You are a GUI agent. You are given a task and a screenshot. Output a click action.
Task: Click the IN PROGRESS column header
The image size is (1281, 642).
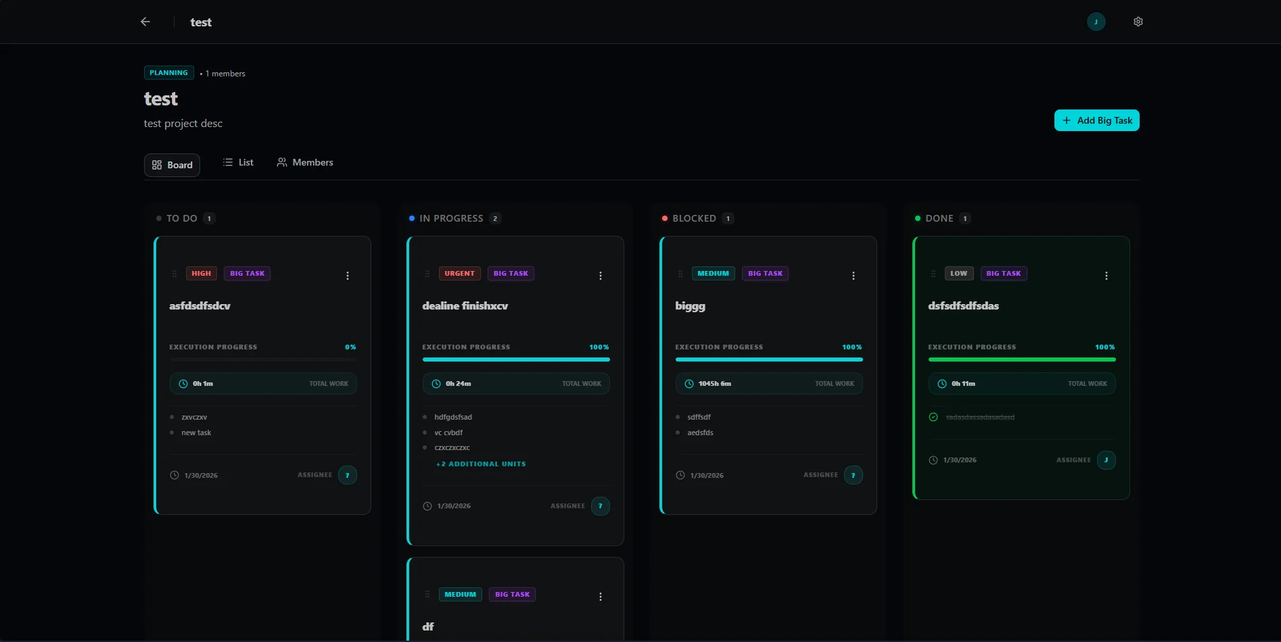451,218
